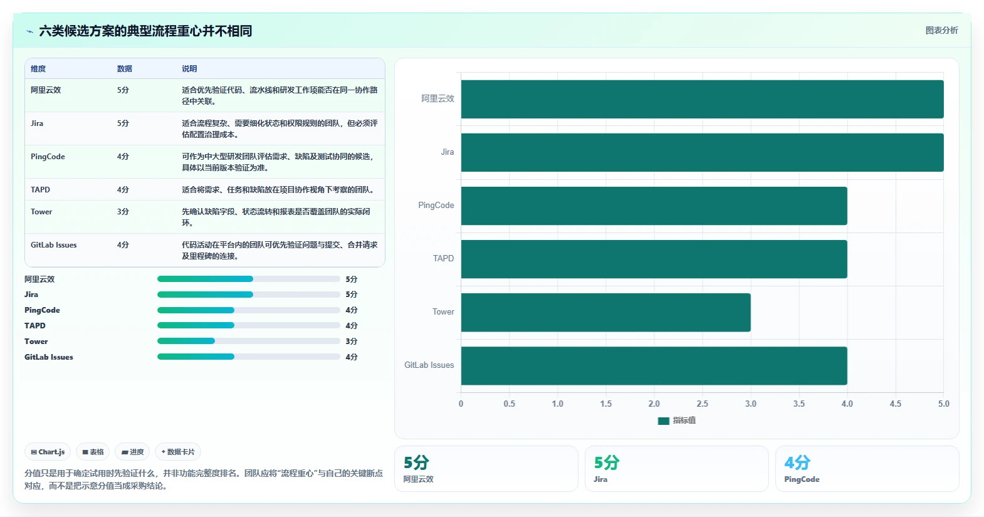Click the GitLab Issues progress bar

pyautogui.click(x=248, y=357)
